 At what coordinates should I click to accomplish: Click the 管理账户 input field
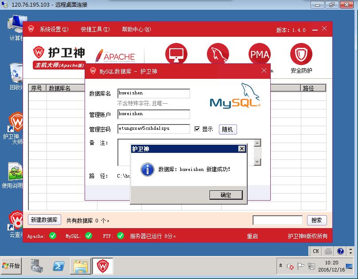[x=154, y=114]
